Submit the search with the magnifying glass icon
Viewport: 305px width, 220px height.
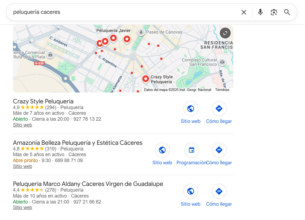click(x=287, y=12)
